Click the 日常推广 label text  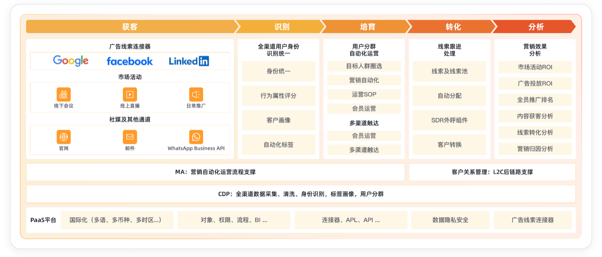tap(196, 106)
